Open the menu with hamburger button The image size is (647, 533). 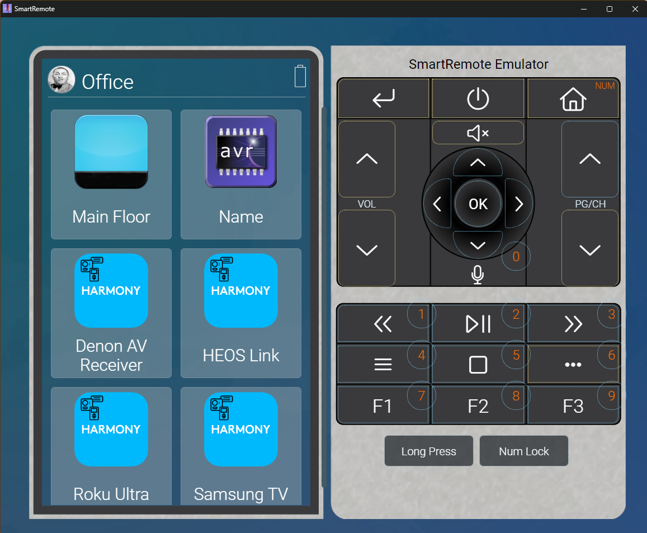click(x=383, y=364)
